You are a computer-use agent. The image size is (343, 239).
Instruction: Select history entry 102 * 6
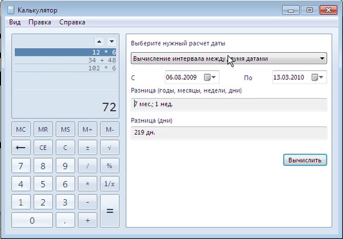(x=65, y=68)
